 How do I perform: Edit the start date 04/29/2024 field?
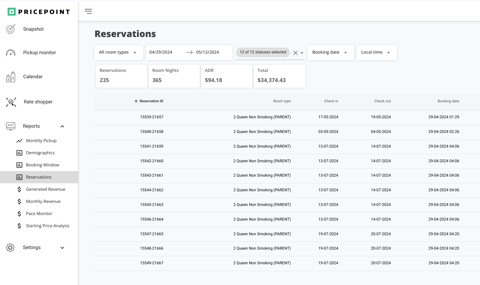pos(161,52)
